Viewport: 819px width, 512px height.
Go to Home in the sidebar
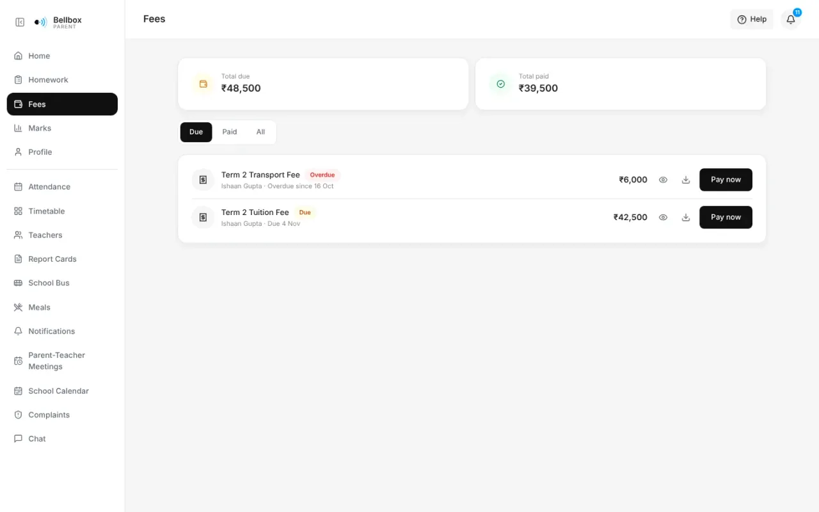pyautogui.click(x=62, y=56)
